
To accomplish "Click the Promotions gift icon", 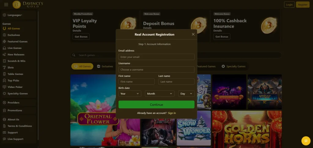I will click(x=4, y=111).
